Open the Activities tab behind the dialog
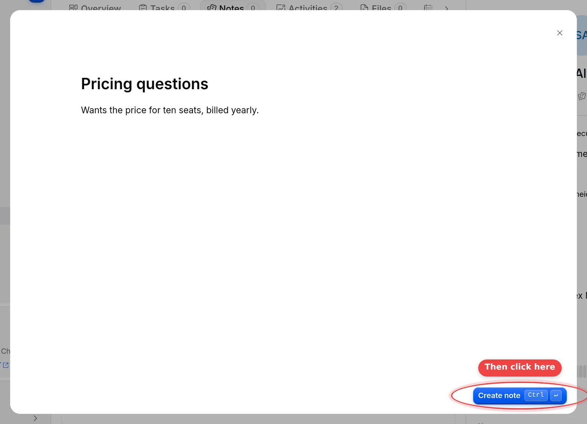This screenshot has height=424, width=587. pyautogui.click(x=309, y=7)
